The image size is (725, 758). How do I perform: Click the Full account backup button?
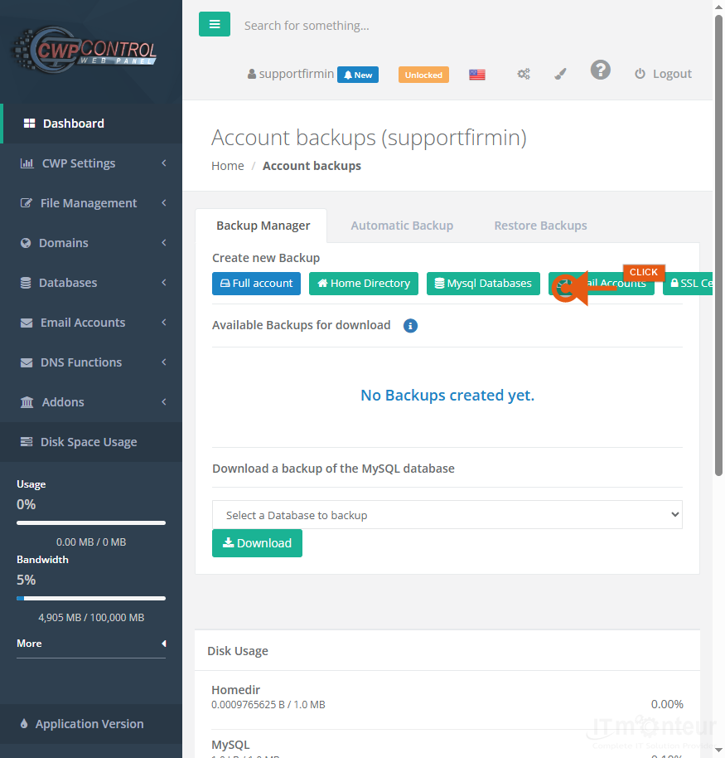pos(257,284)
